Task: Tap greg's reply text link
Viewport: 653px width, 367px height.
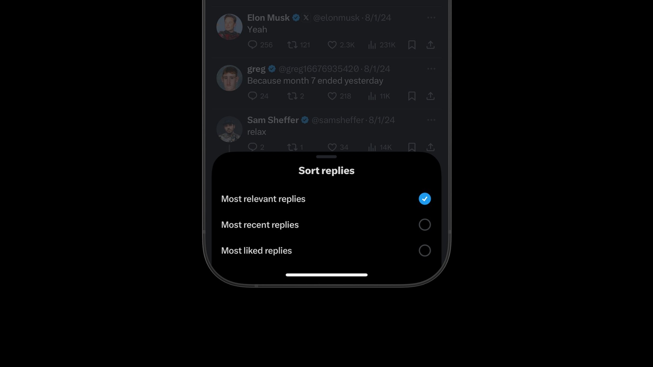Action: coord(315,80)
